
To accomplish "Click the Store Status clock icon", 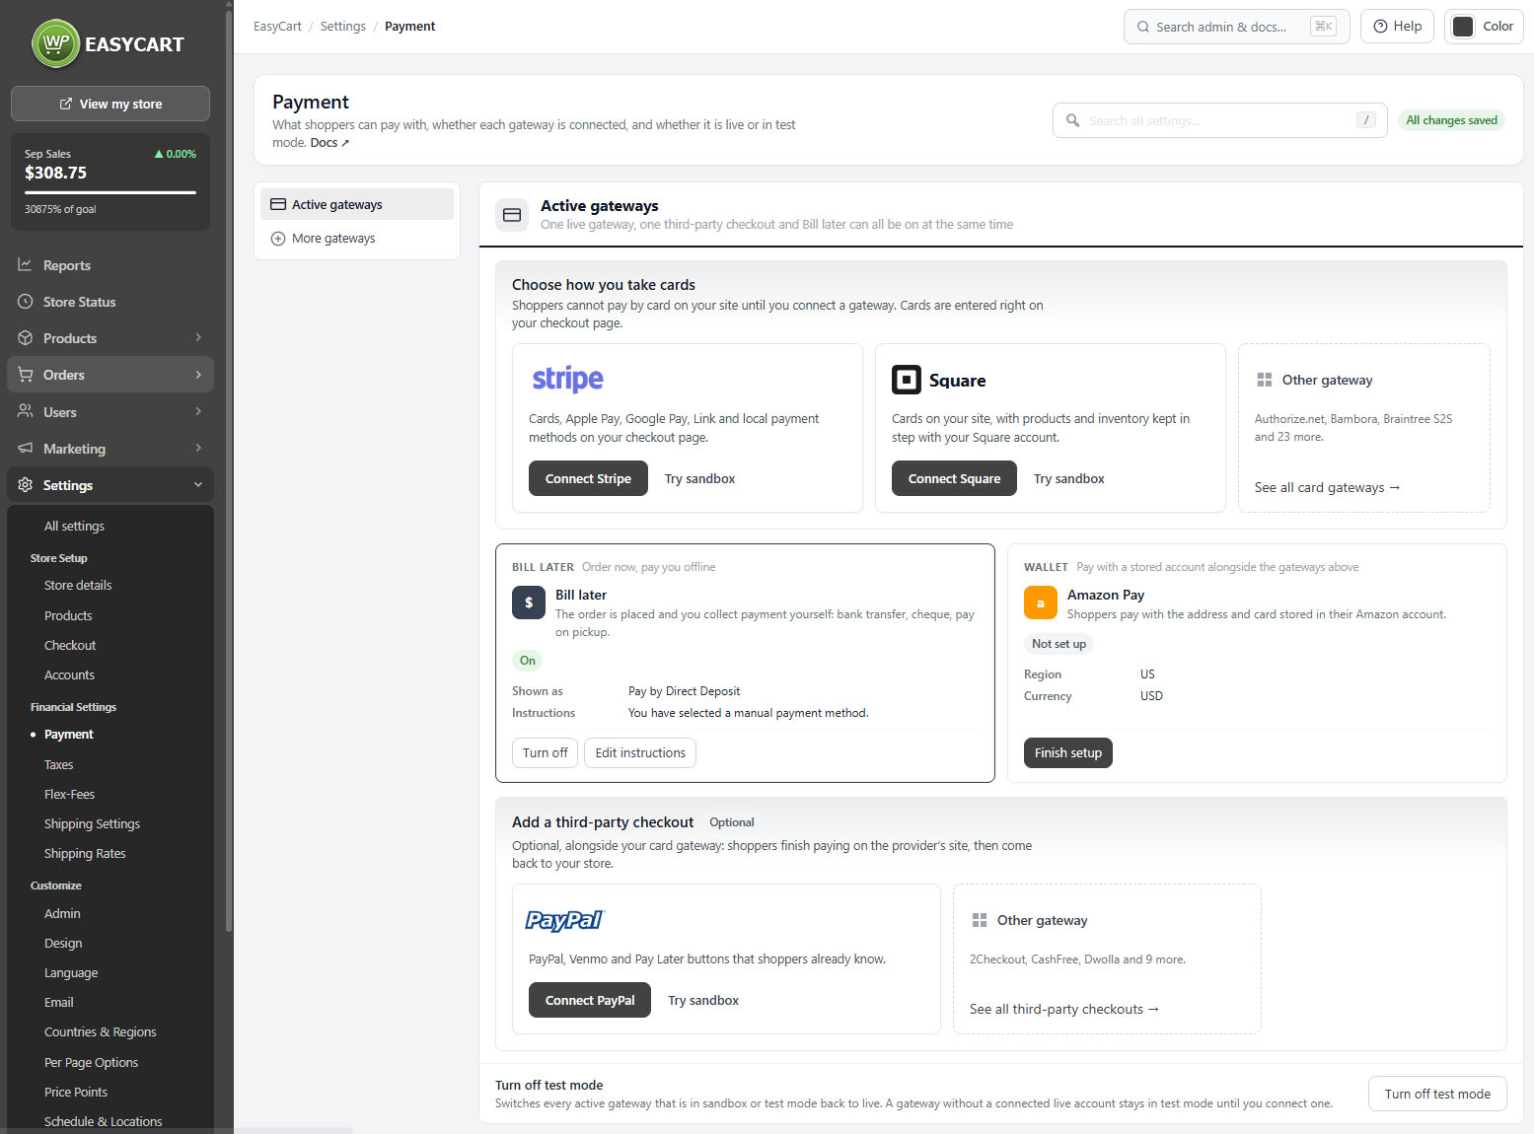I will click(25, 302).
